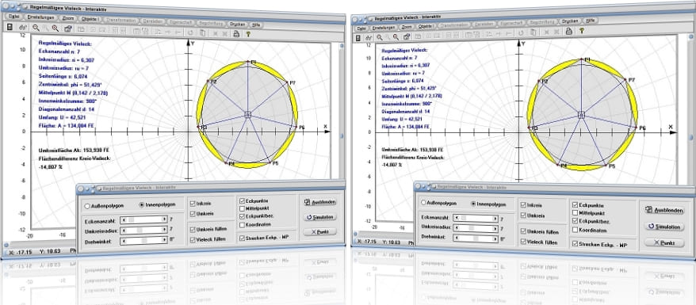Toggle Umkreis checkbox in left control panel
696x305 pixels.
pyautogui.click(x=192, y=214)
